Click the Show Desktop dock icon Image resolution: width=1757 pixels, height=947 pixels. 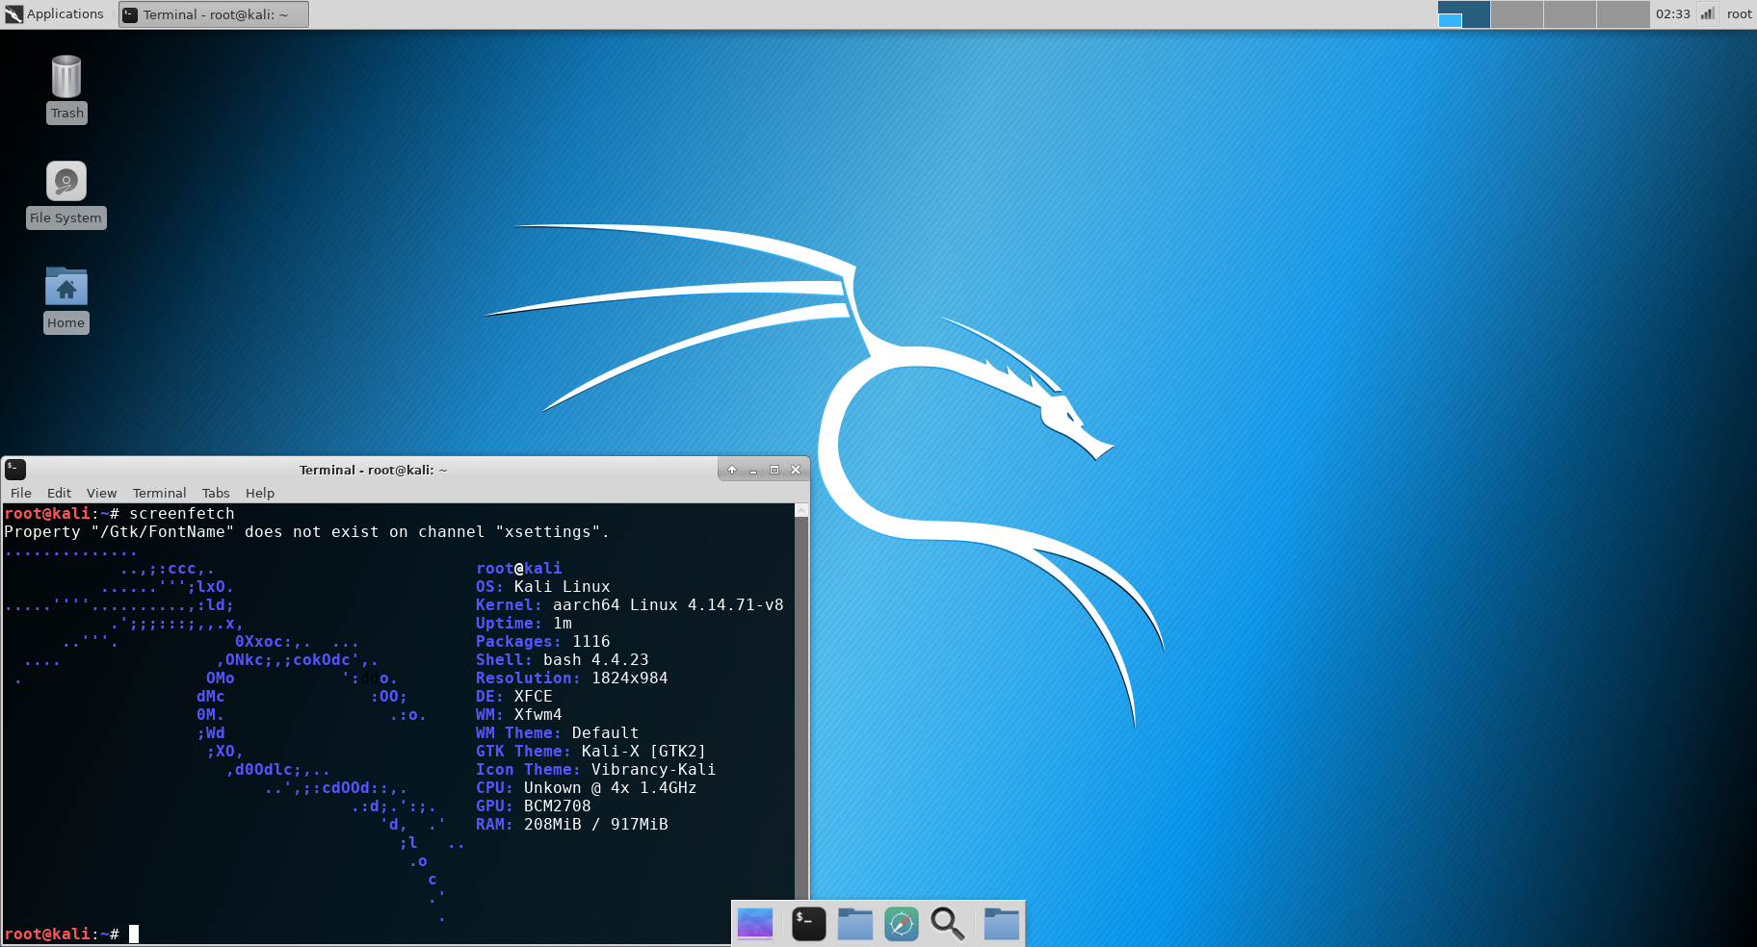click(x=755, y=924)
